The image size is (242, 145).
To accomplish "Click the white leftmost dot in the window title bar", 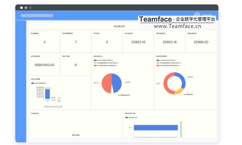I will click(x=21, y=8).
